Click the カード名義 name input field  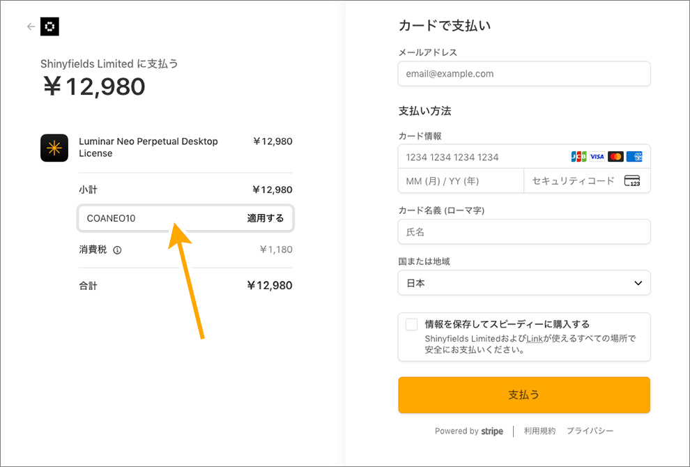click(523, 231)
